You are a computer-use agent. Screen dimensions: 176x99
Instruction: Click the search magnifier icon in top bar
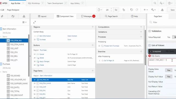click(x=155, y=3)
